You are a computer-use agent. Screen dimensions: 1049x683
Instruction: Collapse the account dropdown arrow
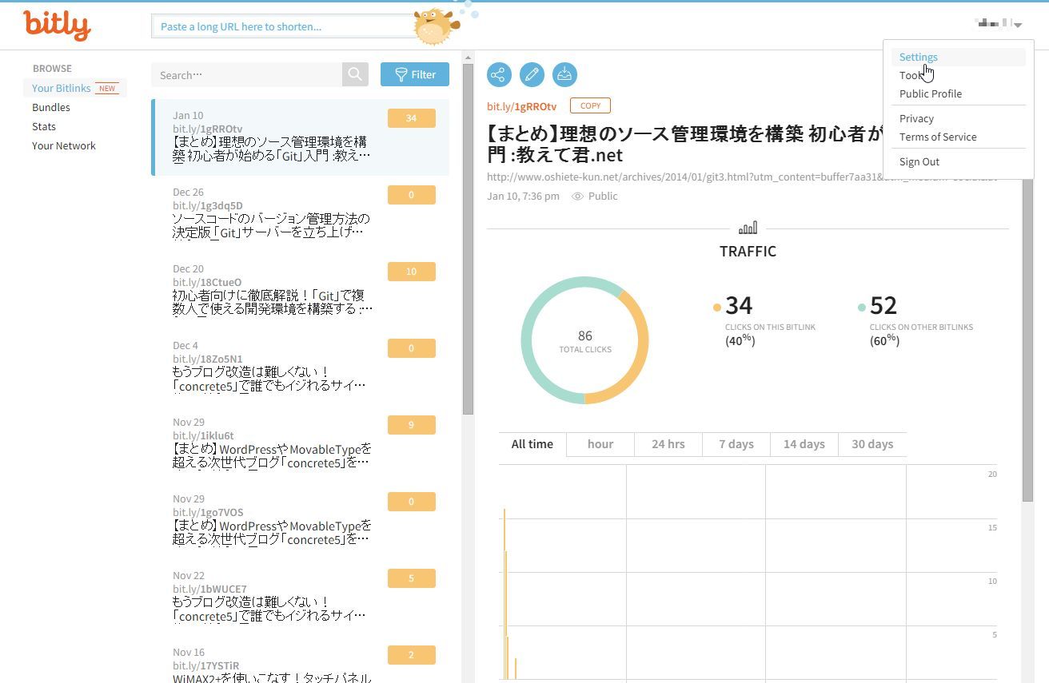click(1018, 26)
